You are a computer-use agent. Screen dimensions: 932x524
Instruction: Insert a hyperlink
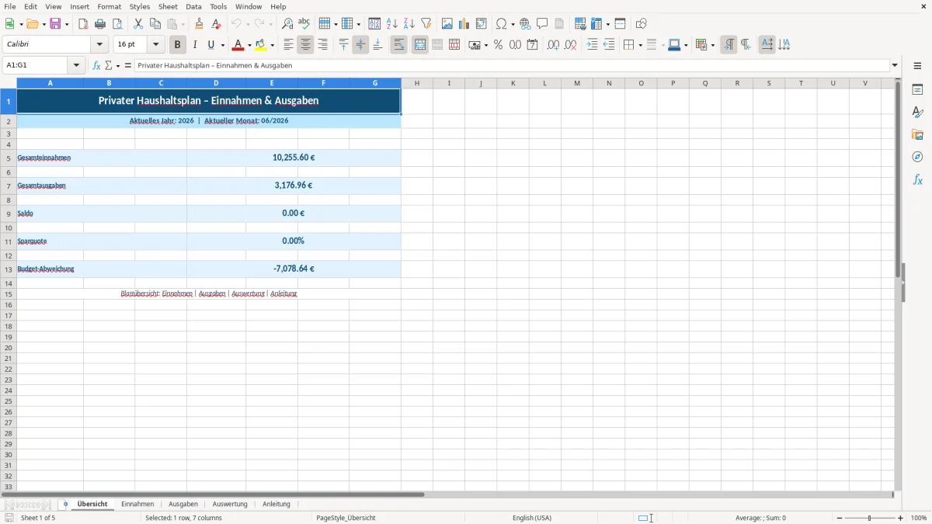(x=526, y=24)
